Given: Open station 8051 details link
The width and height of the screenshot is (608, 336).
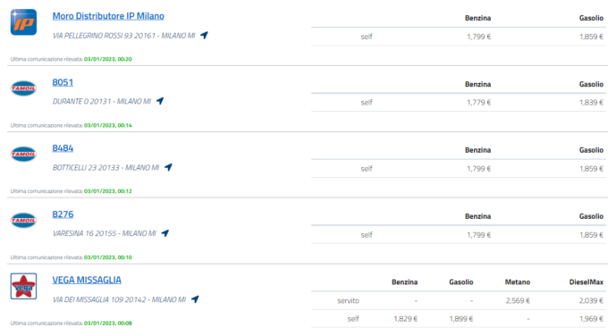Looking at the screenshot, I should (x=63, y=82).
